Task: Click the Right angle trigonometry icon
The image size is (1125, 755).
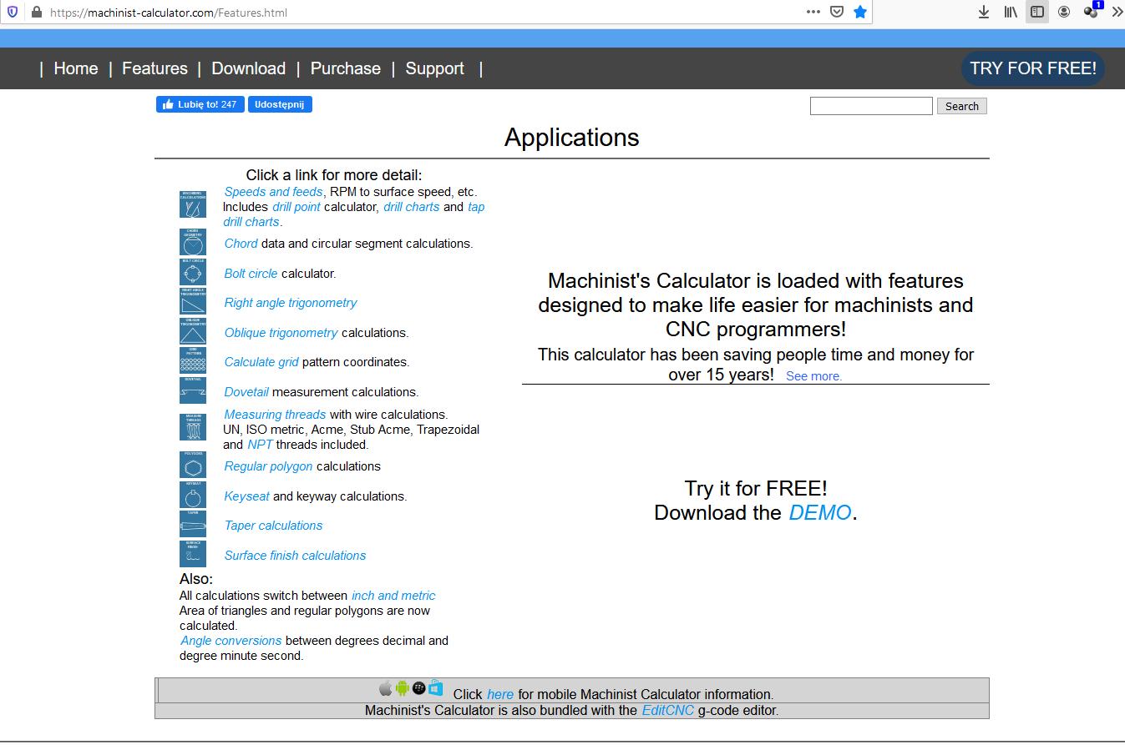Action: coord(193,301)
